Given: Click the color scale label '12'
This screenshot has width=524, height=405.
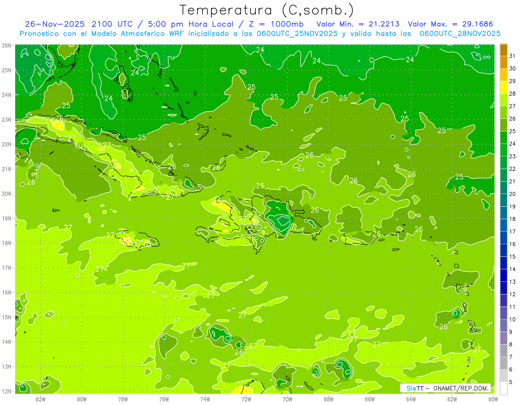Looking at the screenshot, I should (513, 294).
